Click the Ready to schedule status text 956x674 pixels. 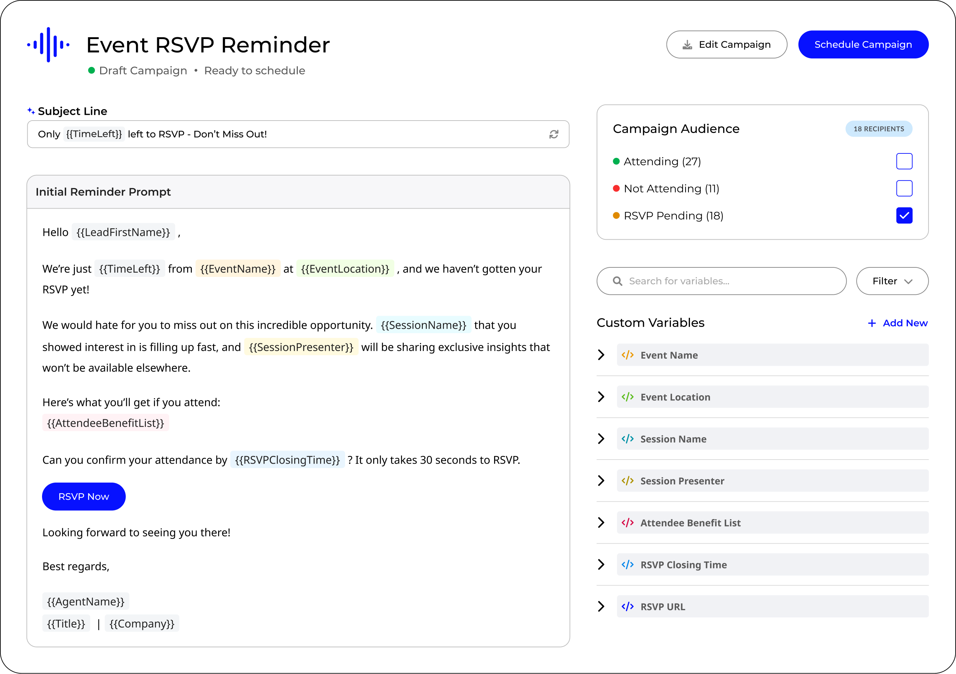(x=254, y=71)
